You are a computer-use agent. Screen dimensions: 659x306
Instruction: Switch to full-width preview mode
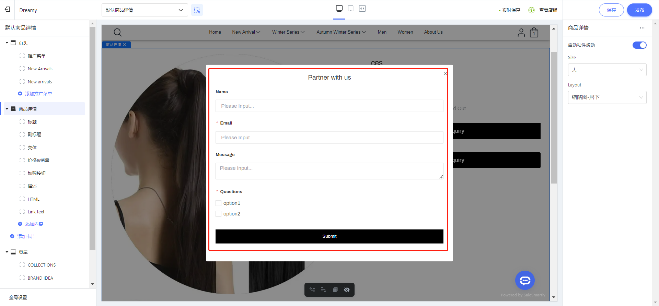pos(362,8)
